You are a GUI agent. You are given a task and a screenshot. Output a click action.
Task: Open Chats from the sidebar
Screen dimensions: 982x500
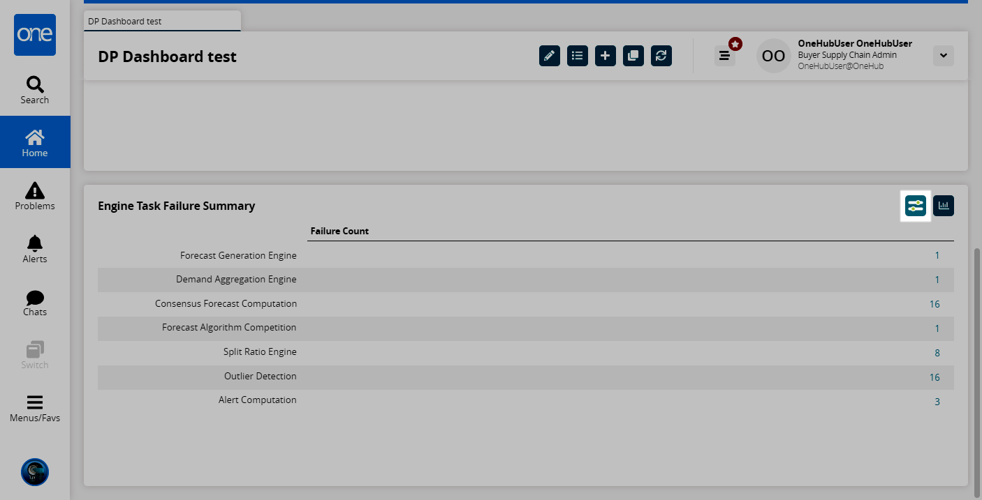(35, 302)
